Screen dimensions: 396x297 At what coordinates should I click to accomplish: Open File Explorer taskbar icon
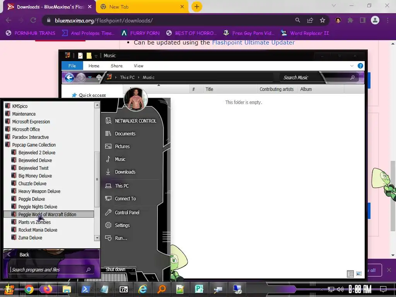pos(67,289)
